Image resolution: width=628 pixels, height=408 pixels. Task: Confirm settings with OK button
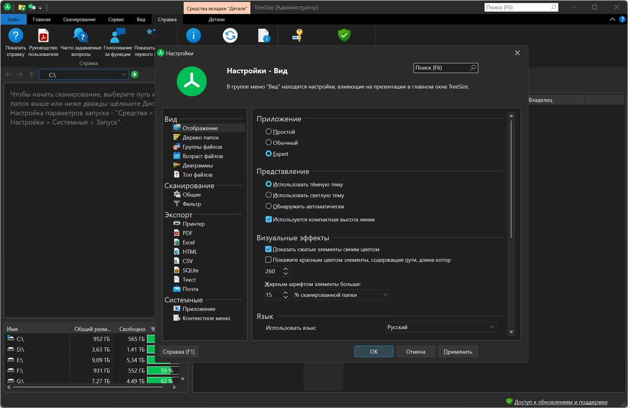(374, 351)
